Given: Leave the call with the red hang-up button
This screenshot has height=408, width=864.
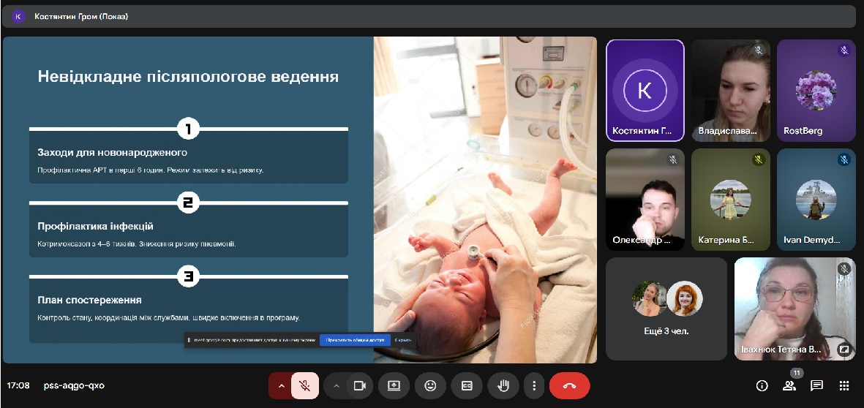Looking at the screenshot, I should [569, 385].
